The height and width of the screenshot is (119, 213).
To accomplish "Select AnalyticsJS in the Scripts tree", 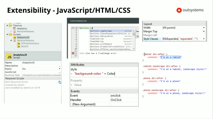I will pos(23,37).
